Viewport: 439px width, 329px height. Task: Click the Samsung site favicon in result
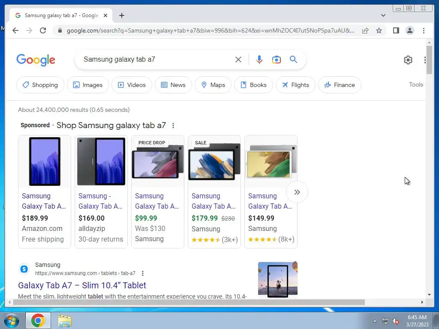click(24, 269)
